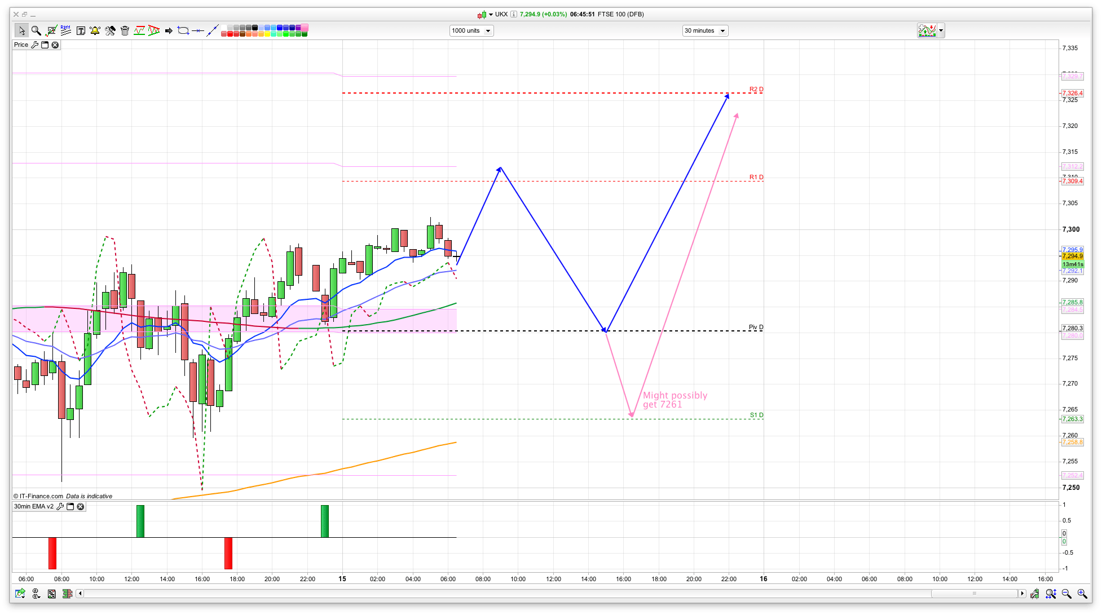The image size is (1102, 615).
Task: Activate the magnifying glass zoom tool
Action: click(x=36, y=30)
